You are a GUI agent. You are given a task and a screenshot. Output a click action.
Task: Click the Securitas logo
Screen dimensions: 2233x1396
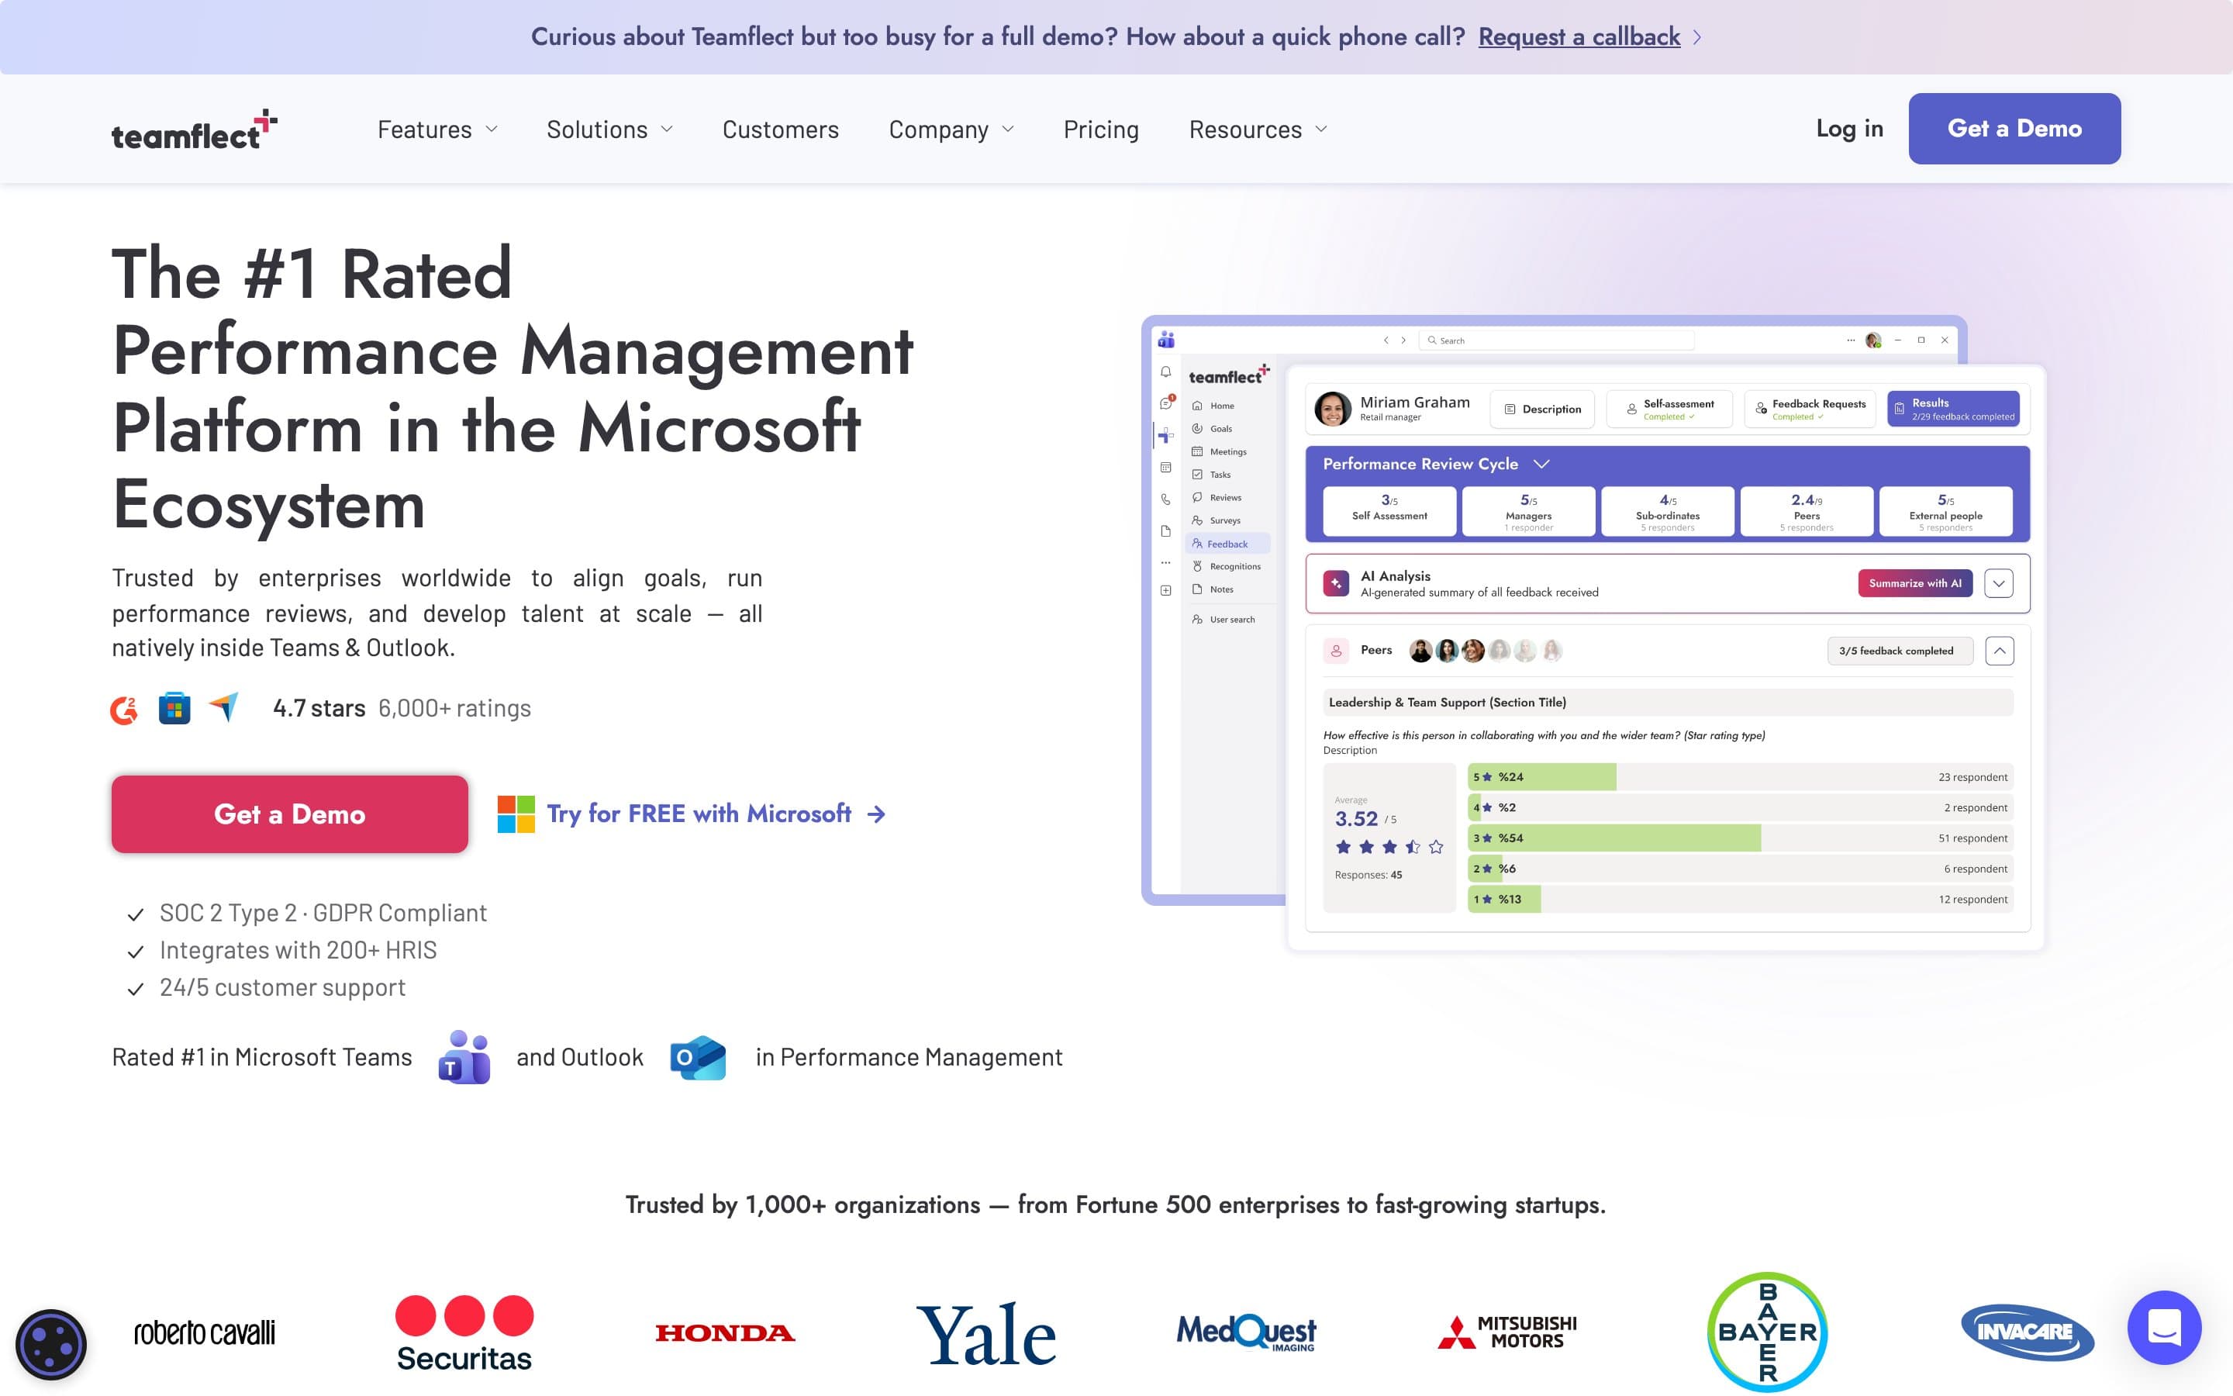(x=464, y=1333)
